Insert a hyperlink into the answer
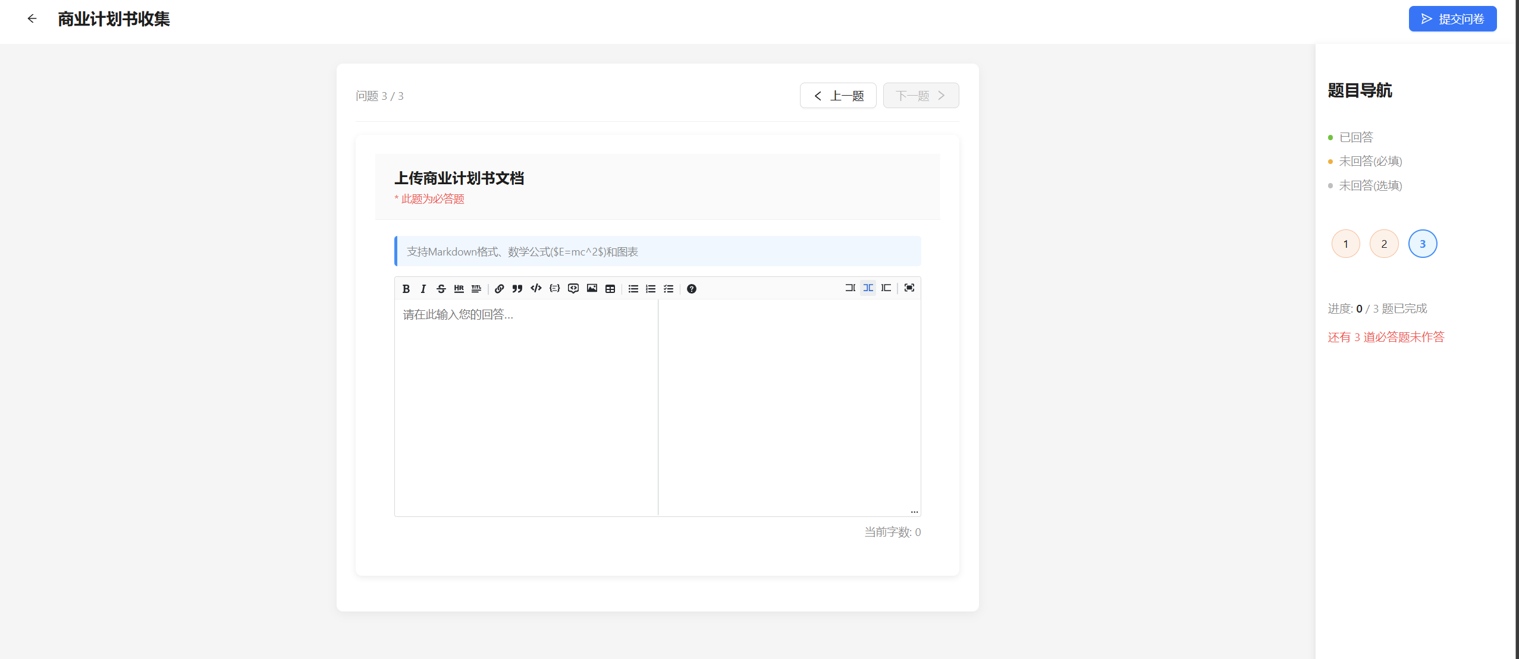The height and width of the screenshot is (659, 1519). (x=499, y=289)
